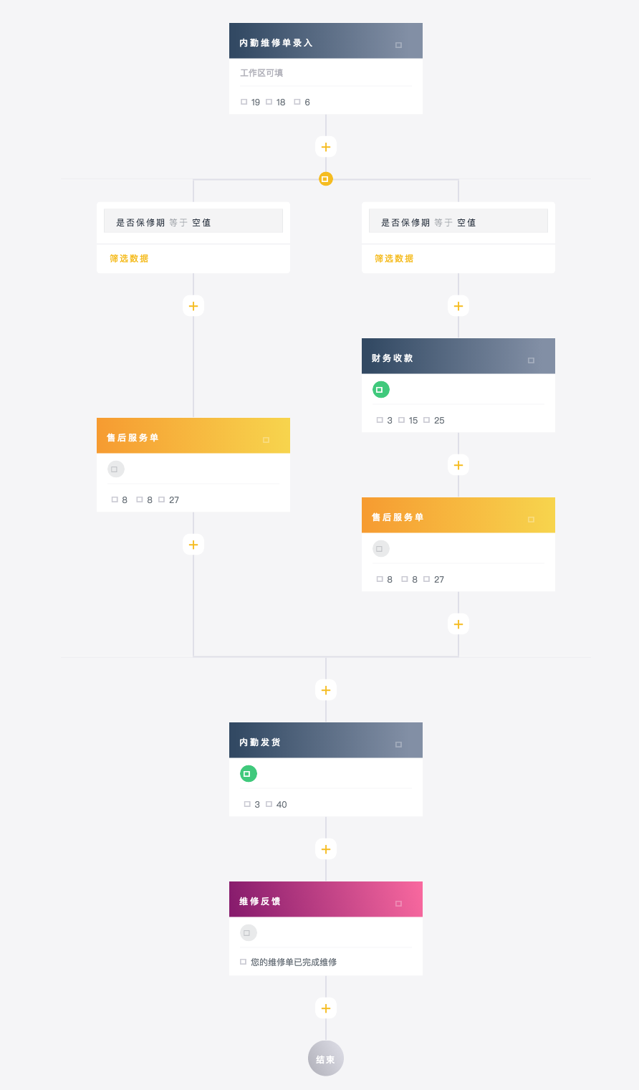Select left 是否保修期 等于 空值 condition
This screenshot has width=639, height=1090.
[193, 221]
